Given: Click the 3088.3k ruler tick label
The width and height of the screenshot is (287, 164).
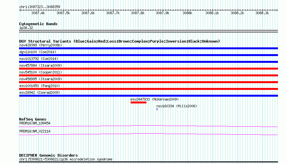Looking at the screenshot, I should [262, 13].
